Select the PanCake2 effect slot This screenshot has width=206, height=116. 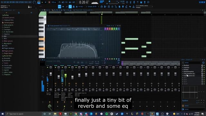[x=186, y=70]
